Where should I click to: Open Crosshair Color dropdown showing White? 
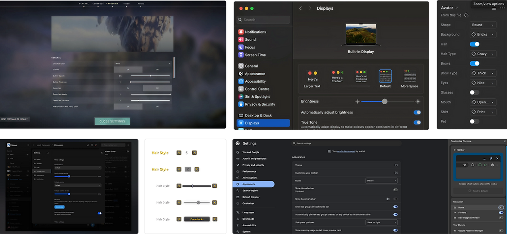(x=143, y=64)
